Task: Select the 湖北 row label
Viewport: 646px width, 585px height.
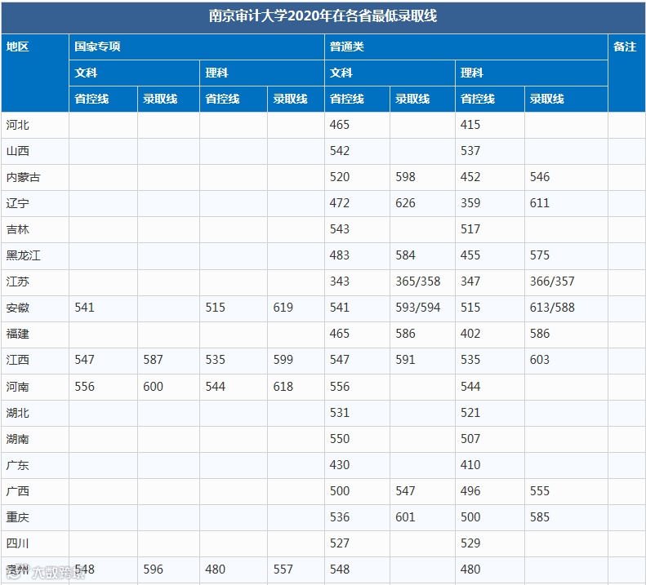Action: pos(18,413)
